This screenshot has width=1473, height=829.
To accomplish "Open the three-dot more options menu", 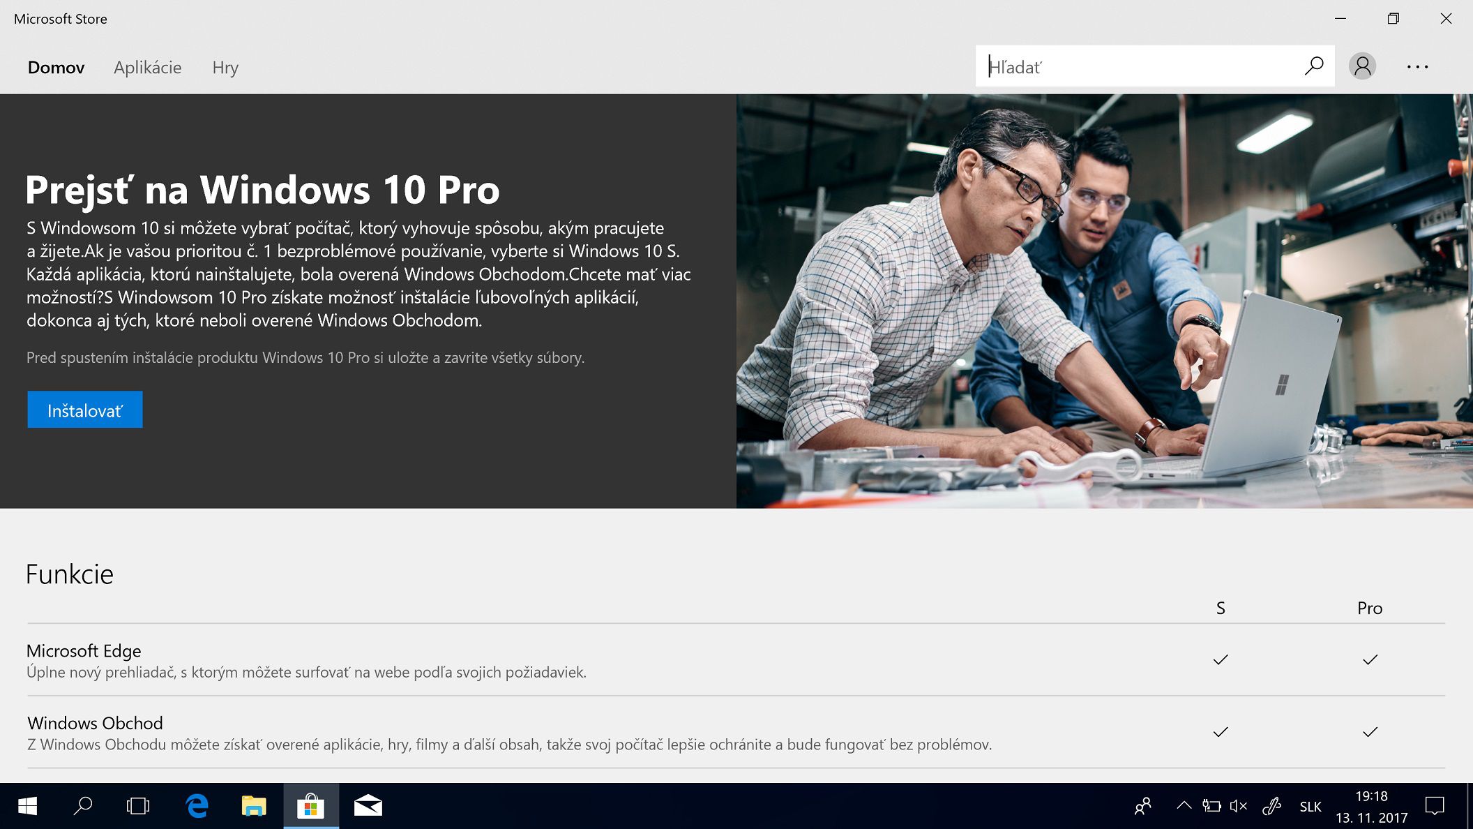I will [1417, 67].
